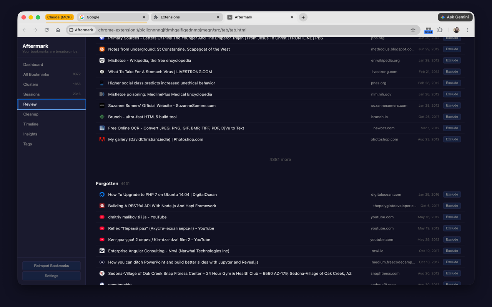Exclude the How To Upgrade to PHP 7 bookmark
492x307 pixels.
click(452, 195)
